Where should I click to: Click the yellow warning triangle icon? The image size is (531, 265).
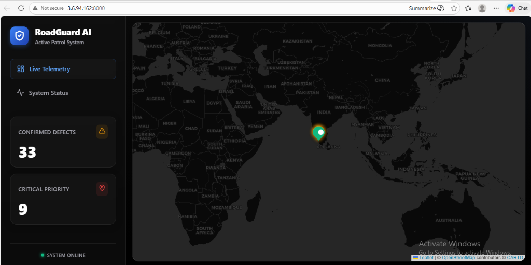pos(102,131)
